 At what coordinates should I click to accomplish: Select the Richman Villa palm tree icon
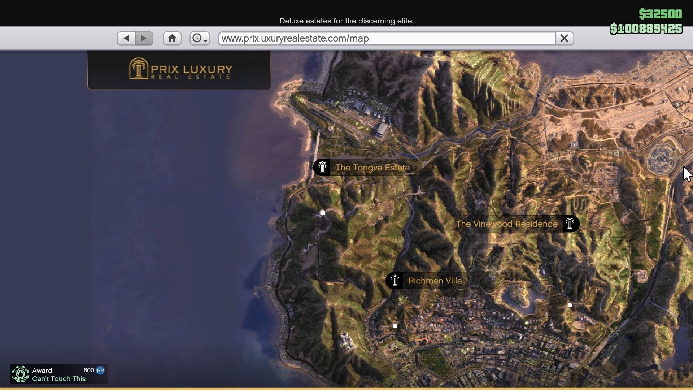coord(395,280)
